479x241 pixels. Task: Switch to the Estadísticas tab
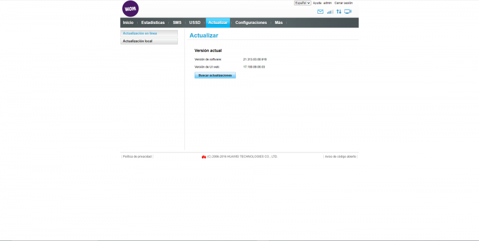coord(153,23)
